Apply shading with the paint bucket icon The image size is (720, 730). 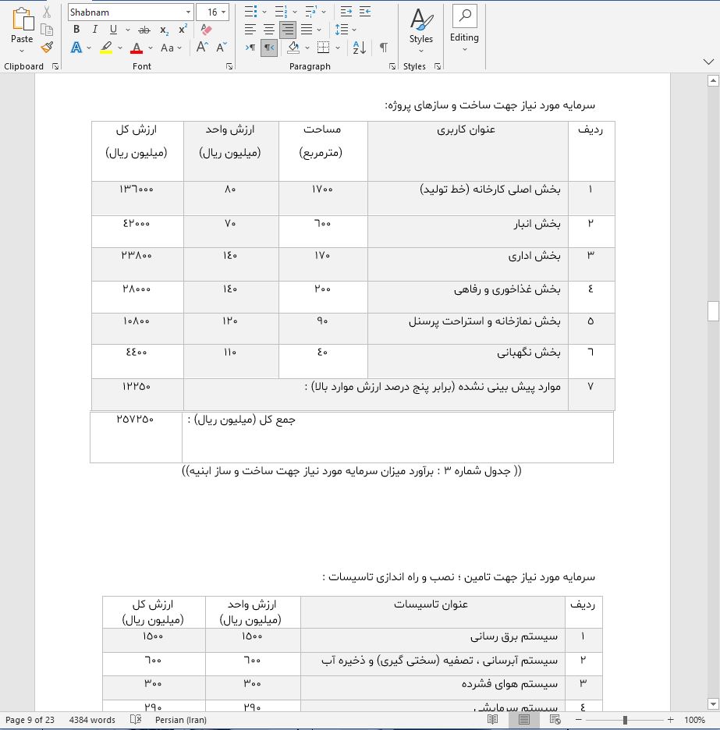tap(293, 48)
